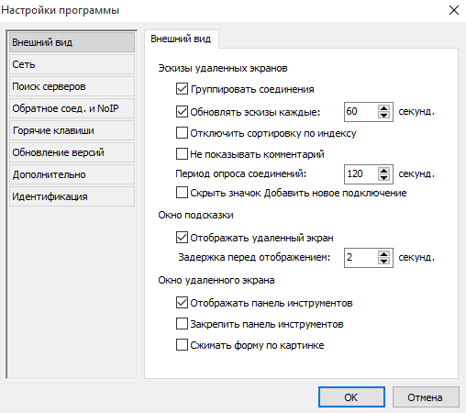Enable Закрепить панель инструментов option
The image size is (466, 413).
182,324
